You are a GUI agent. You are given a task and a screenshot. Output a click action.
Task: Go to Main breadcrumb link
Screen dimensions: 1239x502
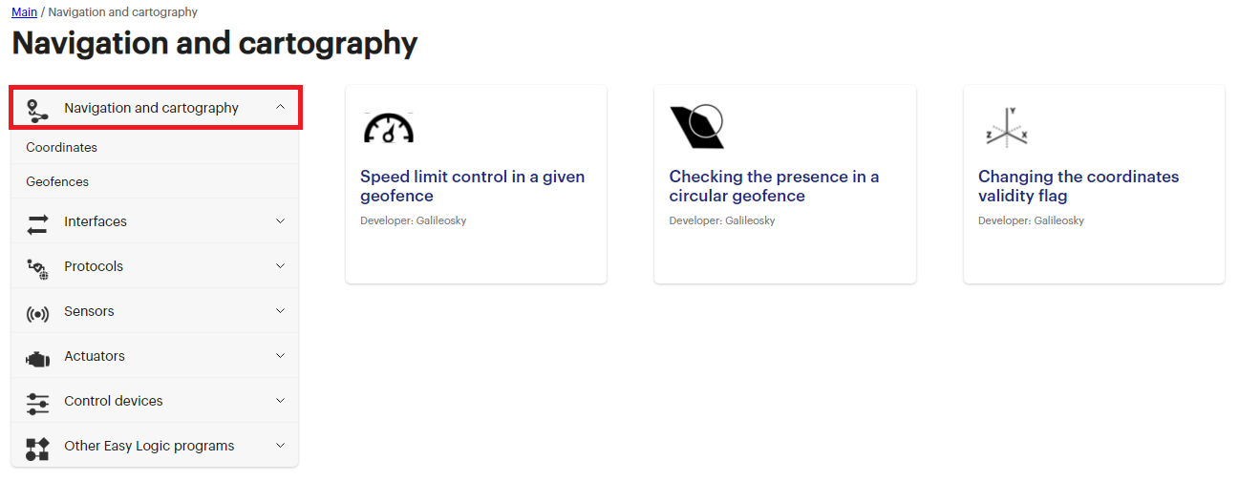click(x=24, y=12)
